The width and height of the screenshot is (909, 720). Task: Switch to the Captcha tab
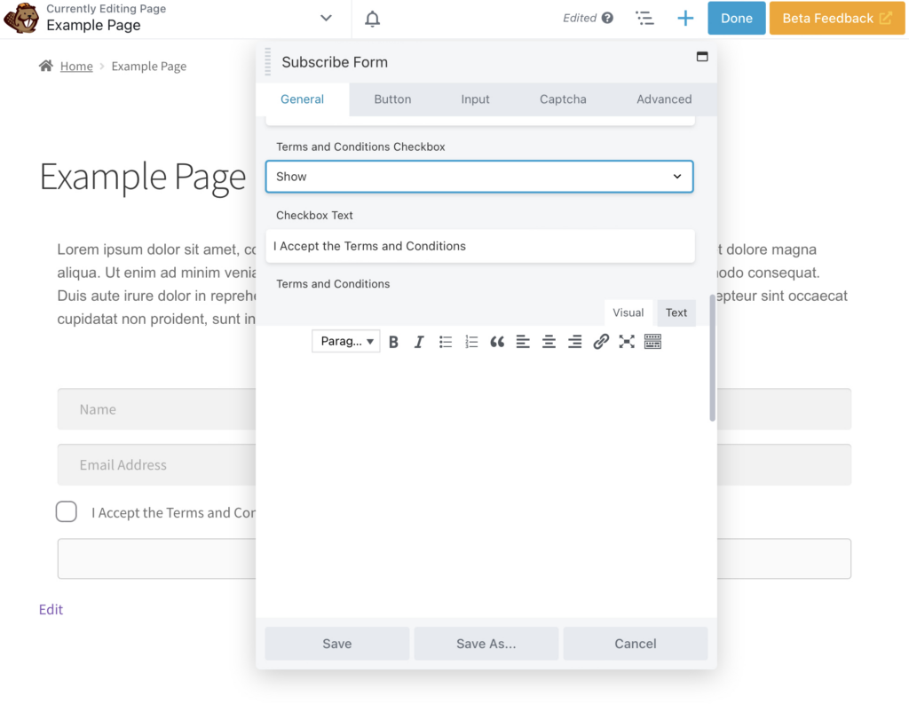[x=562, y=99]
